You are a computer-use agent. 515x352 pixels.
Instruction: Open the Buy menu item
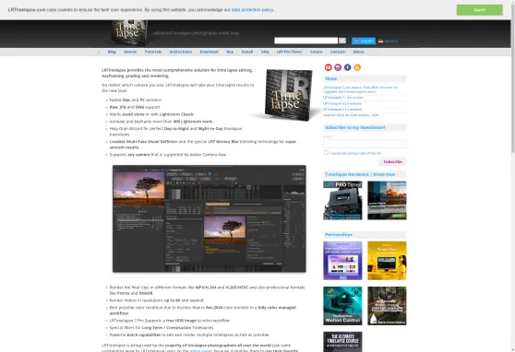[x=230, y=52]
